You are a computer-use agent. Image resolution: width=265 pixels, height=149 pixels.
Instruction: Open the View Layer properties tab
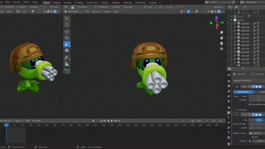229,91
